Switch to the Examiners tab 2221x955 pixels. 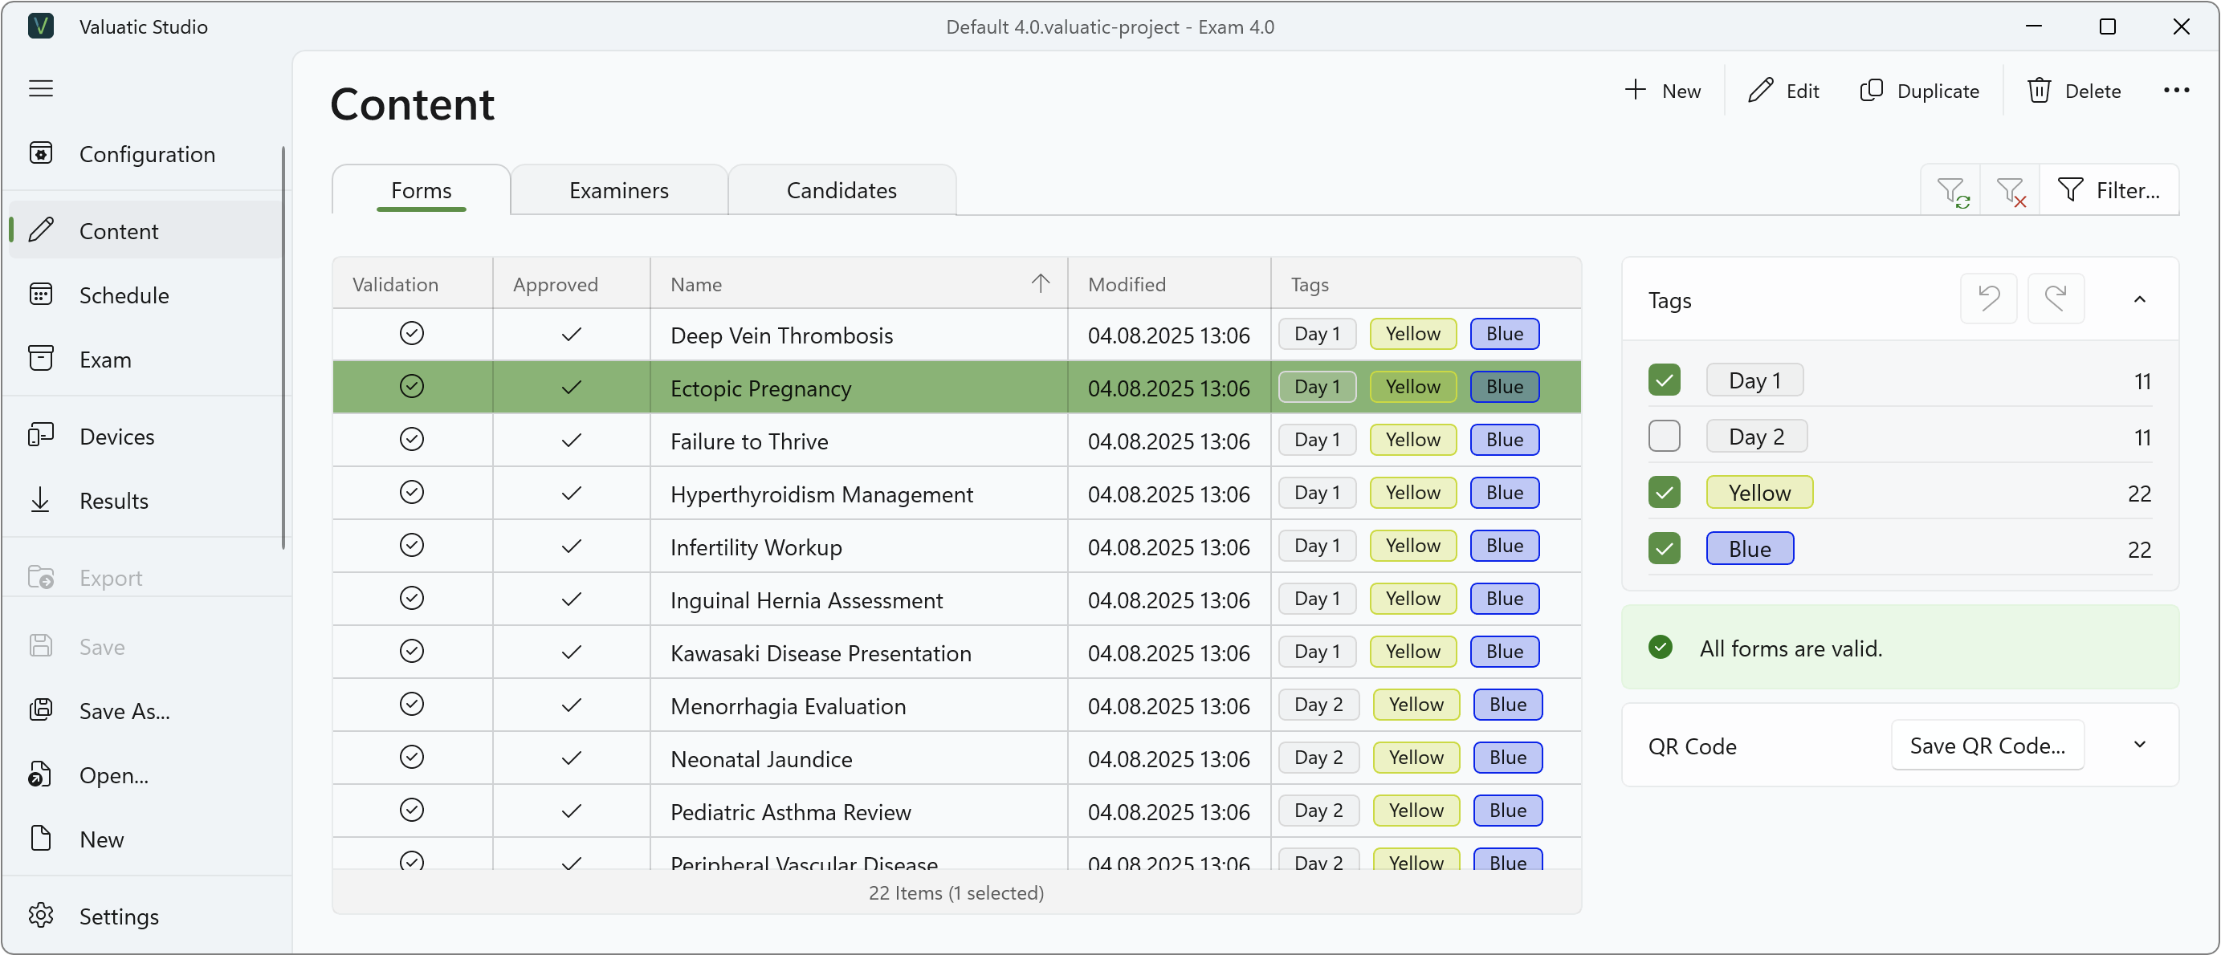tap(618, 190)
